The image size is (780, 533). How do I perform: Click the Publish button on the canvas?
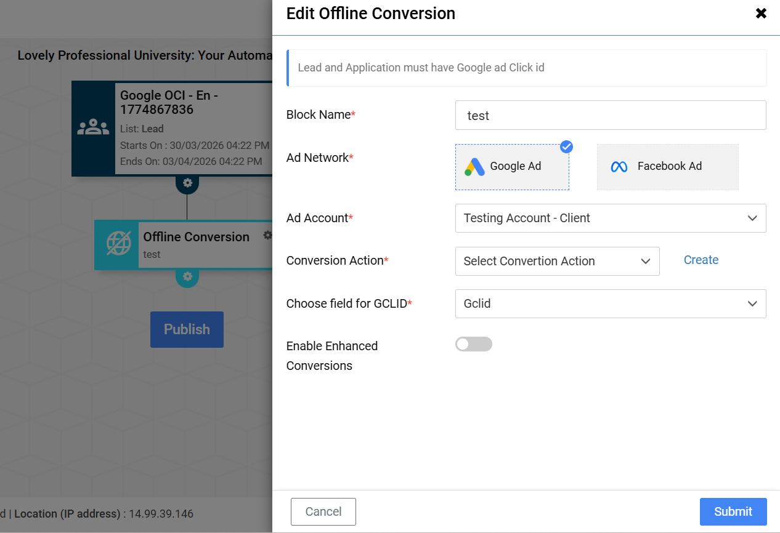point(187,329)
